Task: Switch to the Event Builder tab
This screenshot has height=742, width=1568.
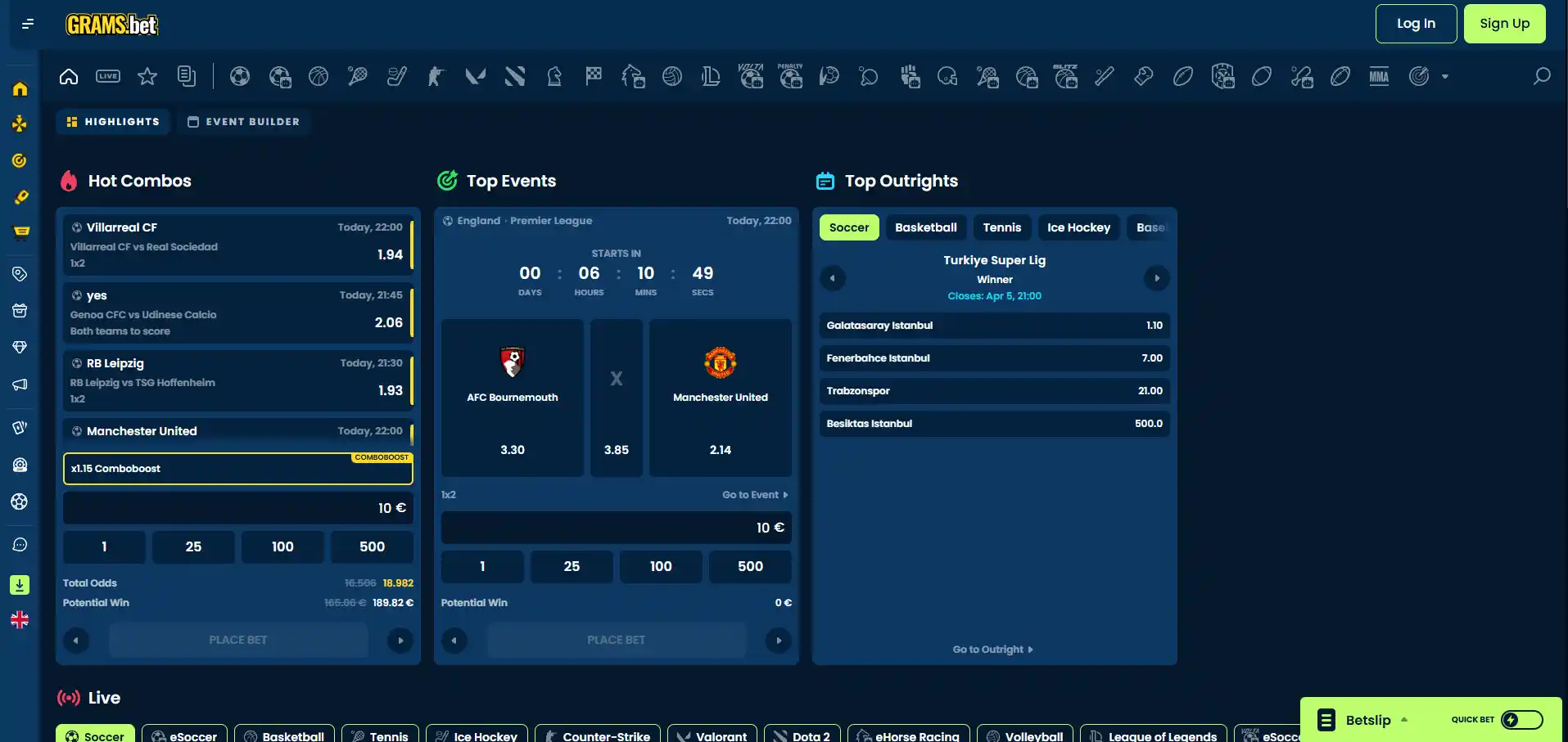Action: click(244, 122)
